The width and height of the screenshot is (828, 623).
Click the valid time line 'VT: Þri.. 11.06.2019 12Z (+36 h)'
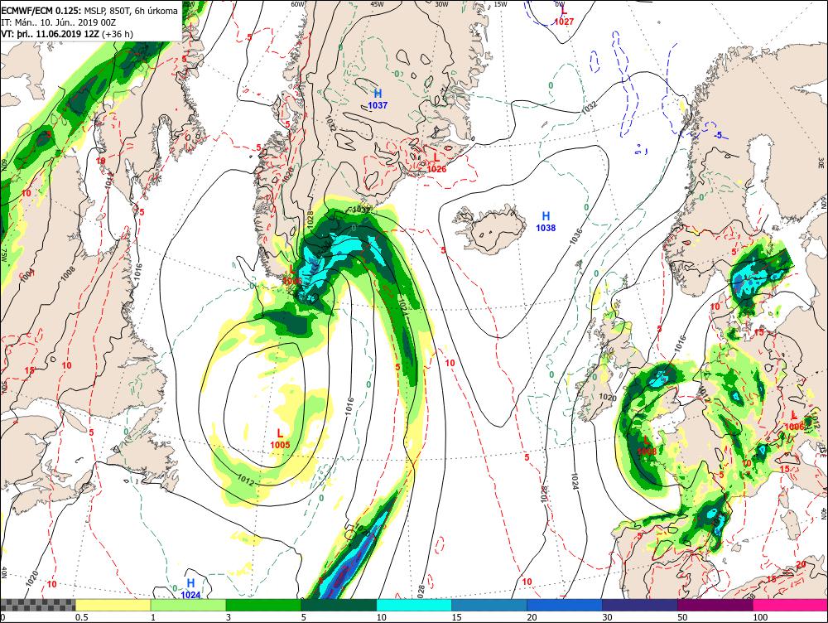point(67,34)
